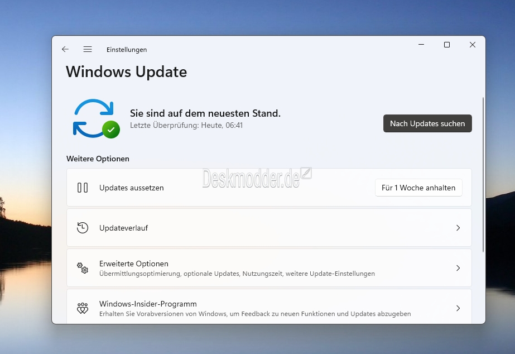The image size is (515, 354).
Task: Open the Updateverlauf entry
Action: pyautogui.click(x=269, y=228)
